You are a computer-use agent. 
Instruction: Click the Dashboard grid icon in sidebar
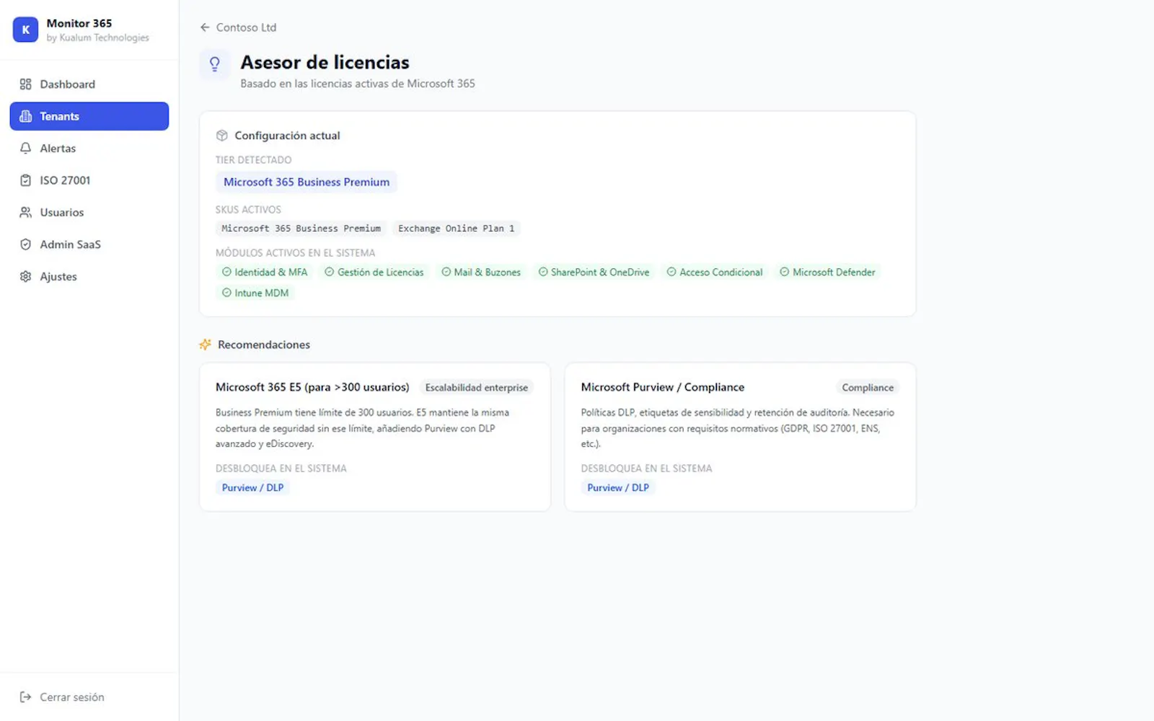(26, 84)
